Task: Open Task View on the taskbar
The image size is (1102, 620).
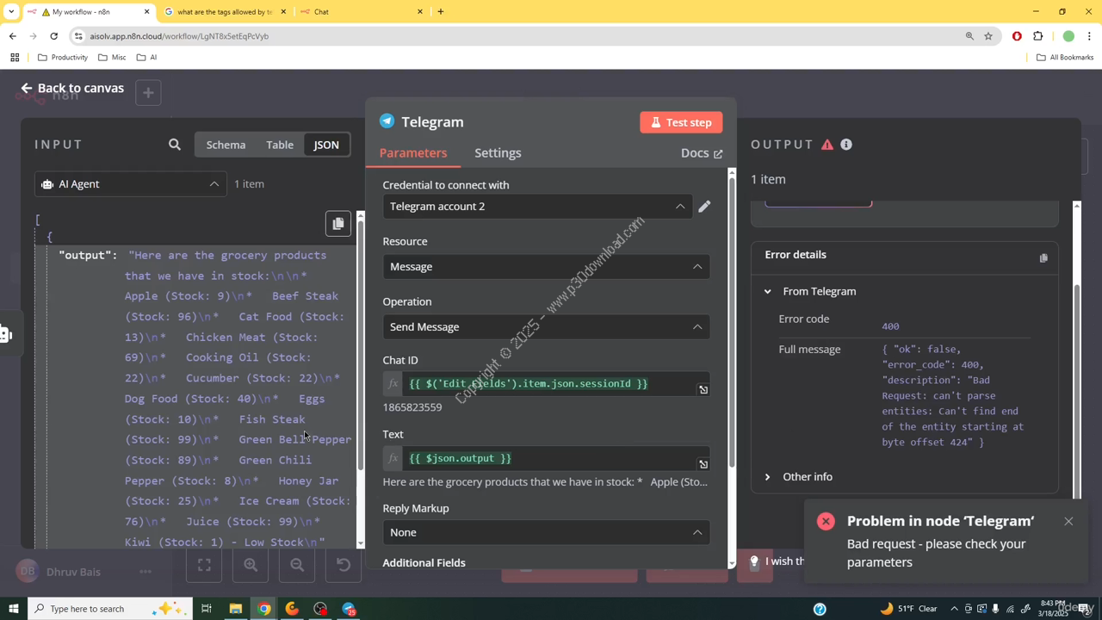Action: pyautogui.click(x=207, y=609)
